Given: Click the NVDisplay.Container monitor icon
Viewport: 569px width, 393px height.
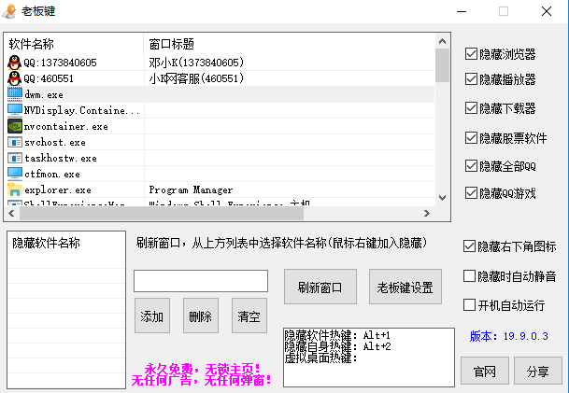Looking at the screenshot, I should (x=15, y=110).
